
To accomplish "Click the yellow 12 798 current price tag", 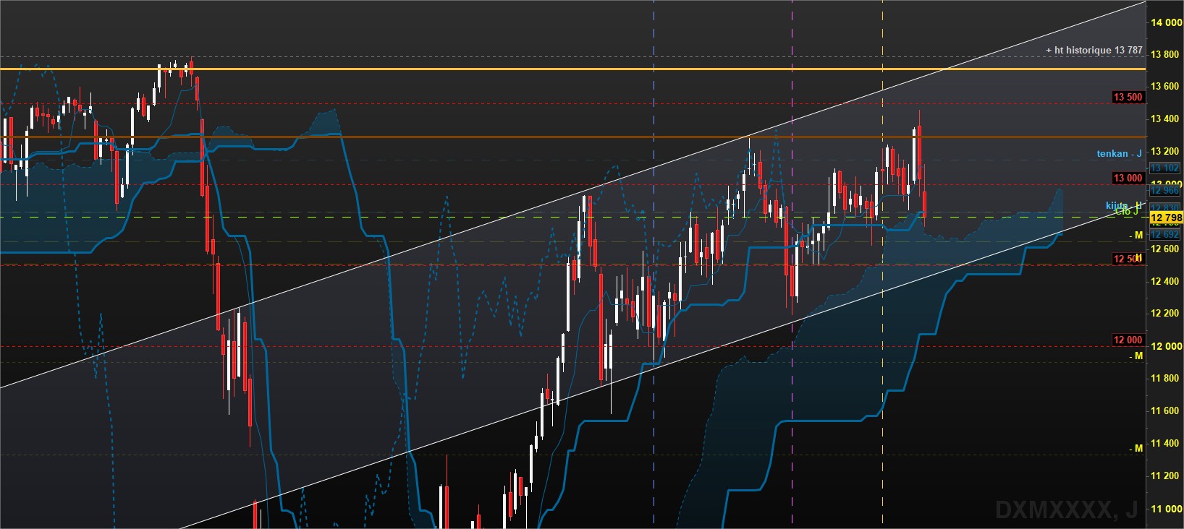I will 1166,218.
